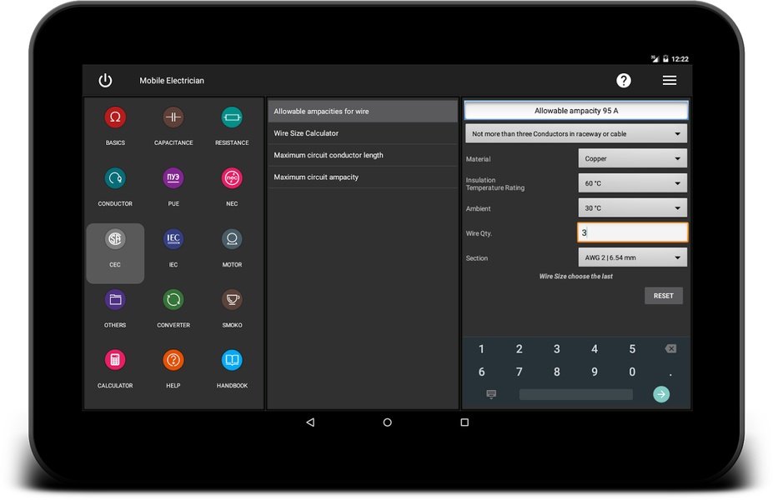Viewport: 773px width, 500px height.
Task: Select Wire Size Calculator
Action: click(363, 133)
